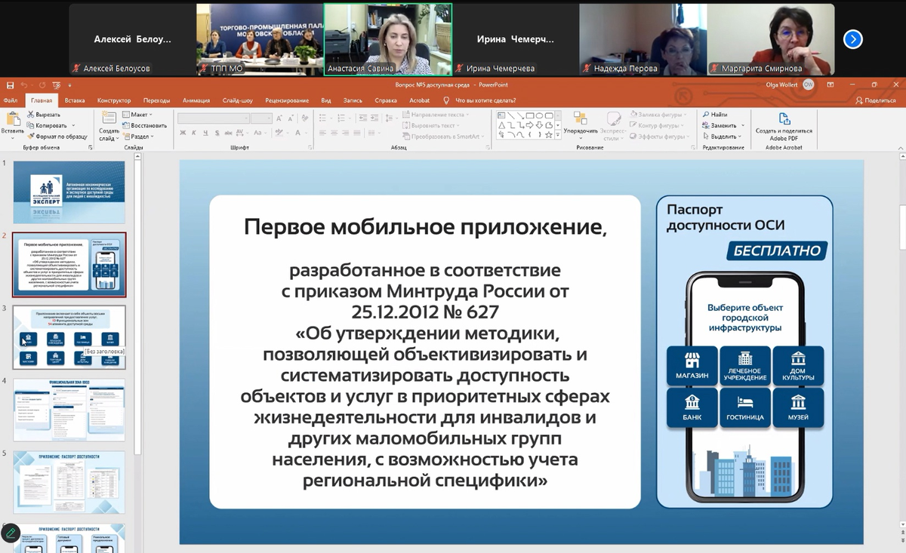Pick the text highlight color button
The height and width of the screenshot is (553, 906).
coord(281,133)
